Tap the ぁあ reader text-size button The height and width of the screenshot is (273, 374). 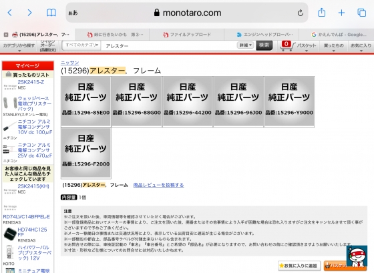73,13
